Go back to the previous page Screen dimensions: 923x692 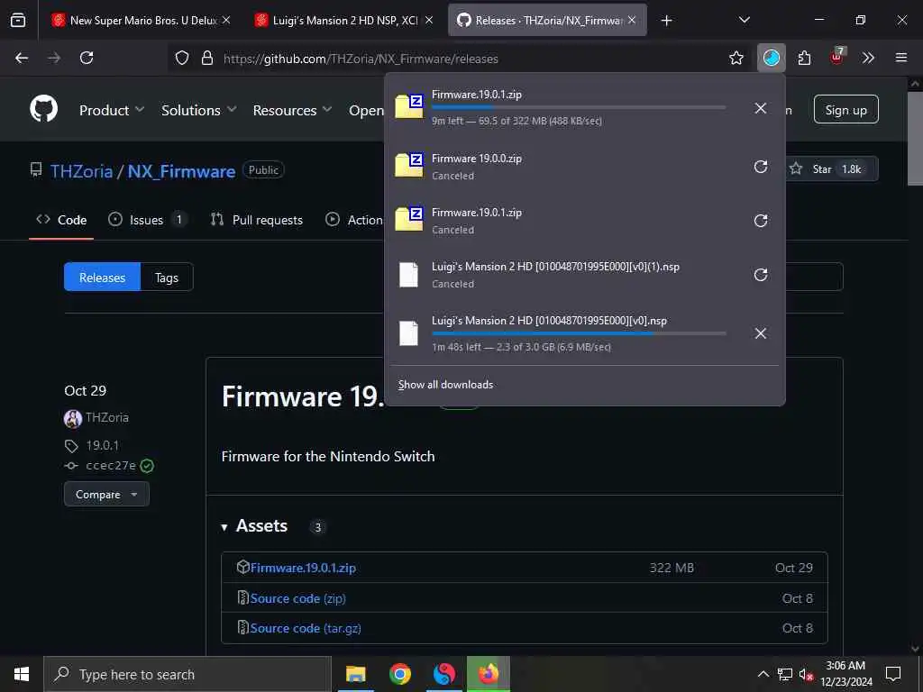22,58
